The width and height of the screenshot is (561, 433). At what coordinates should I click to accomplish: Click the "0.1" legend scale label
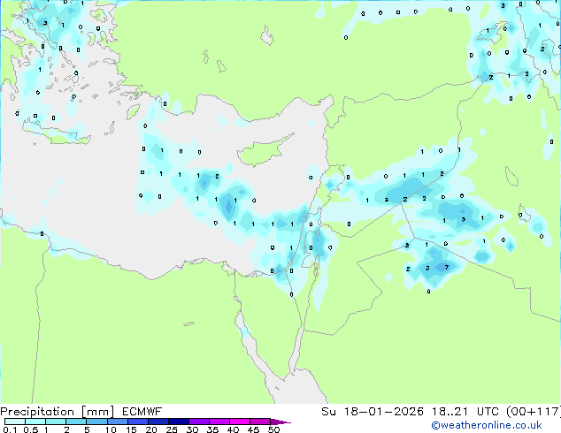click(10, 429)
